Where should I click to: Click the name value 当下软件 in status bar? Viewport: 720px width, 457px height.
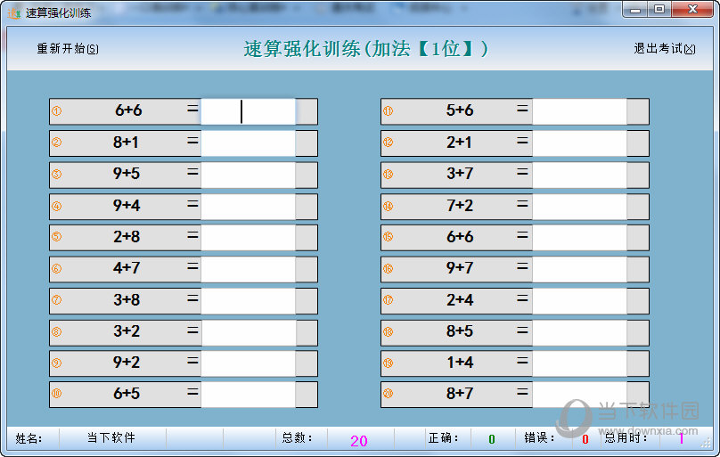[x=111, y=438]
